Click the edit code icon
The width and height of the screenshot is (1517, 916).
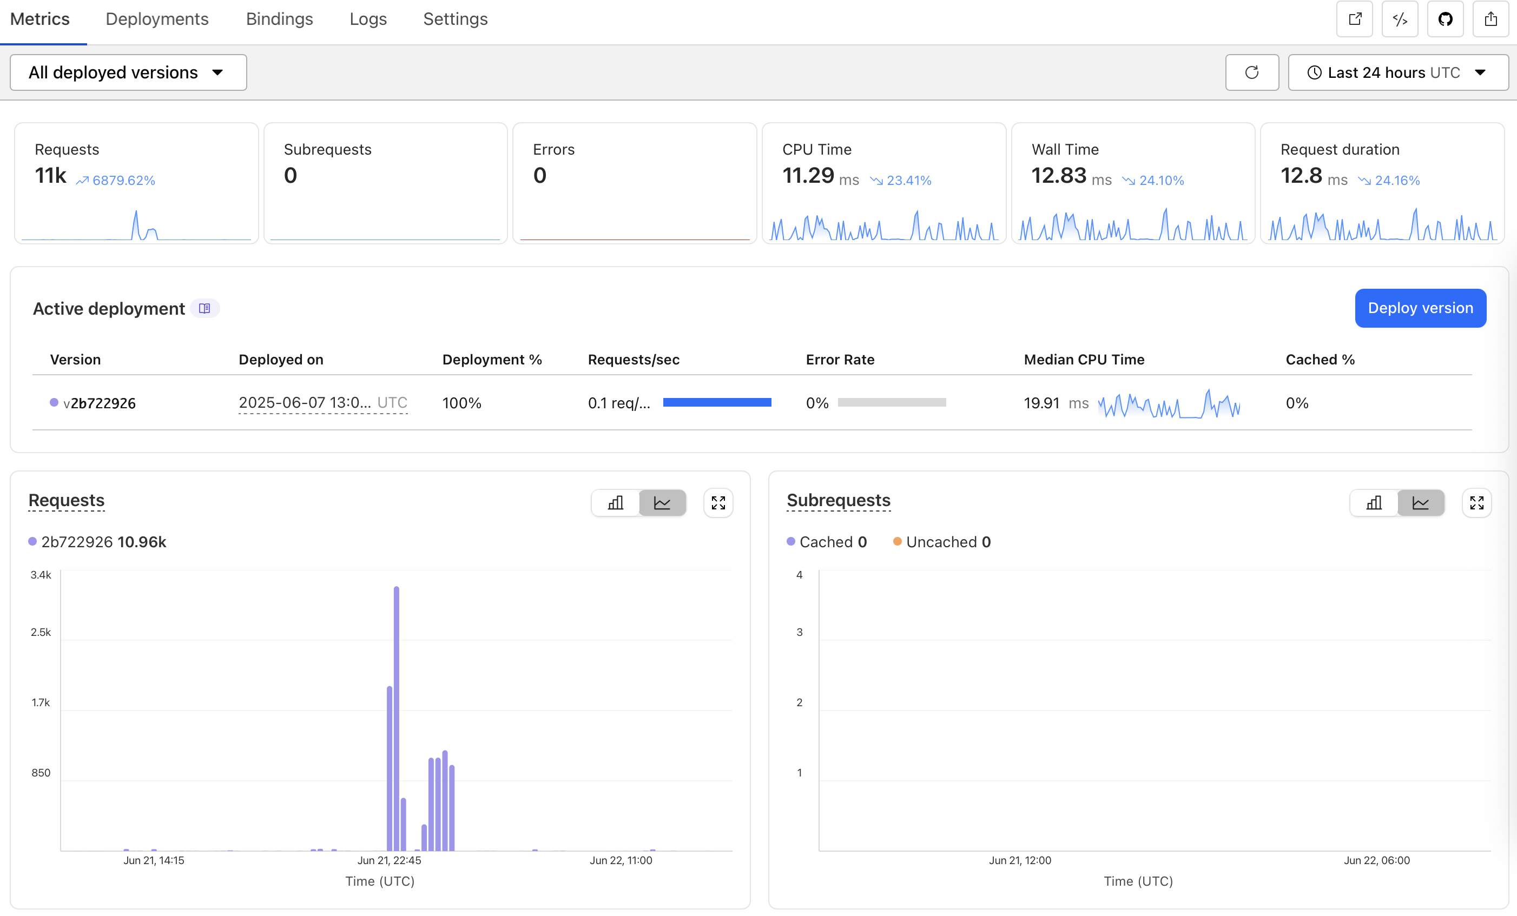click(x=1400, y=19)
